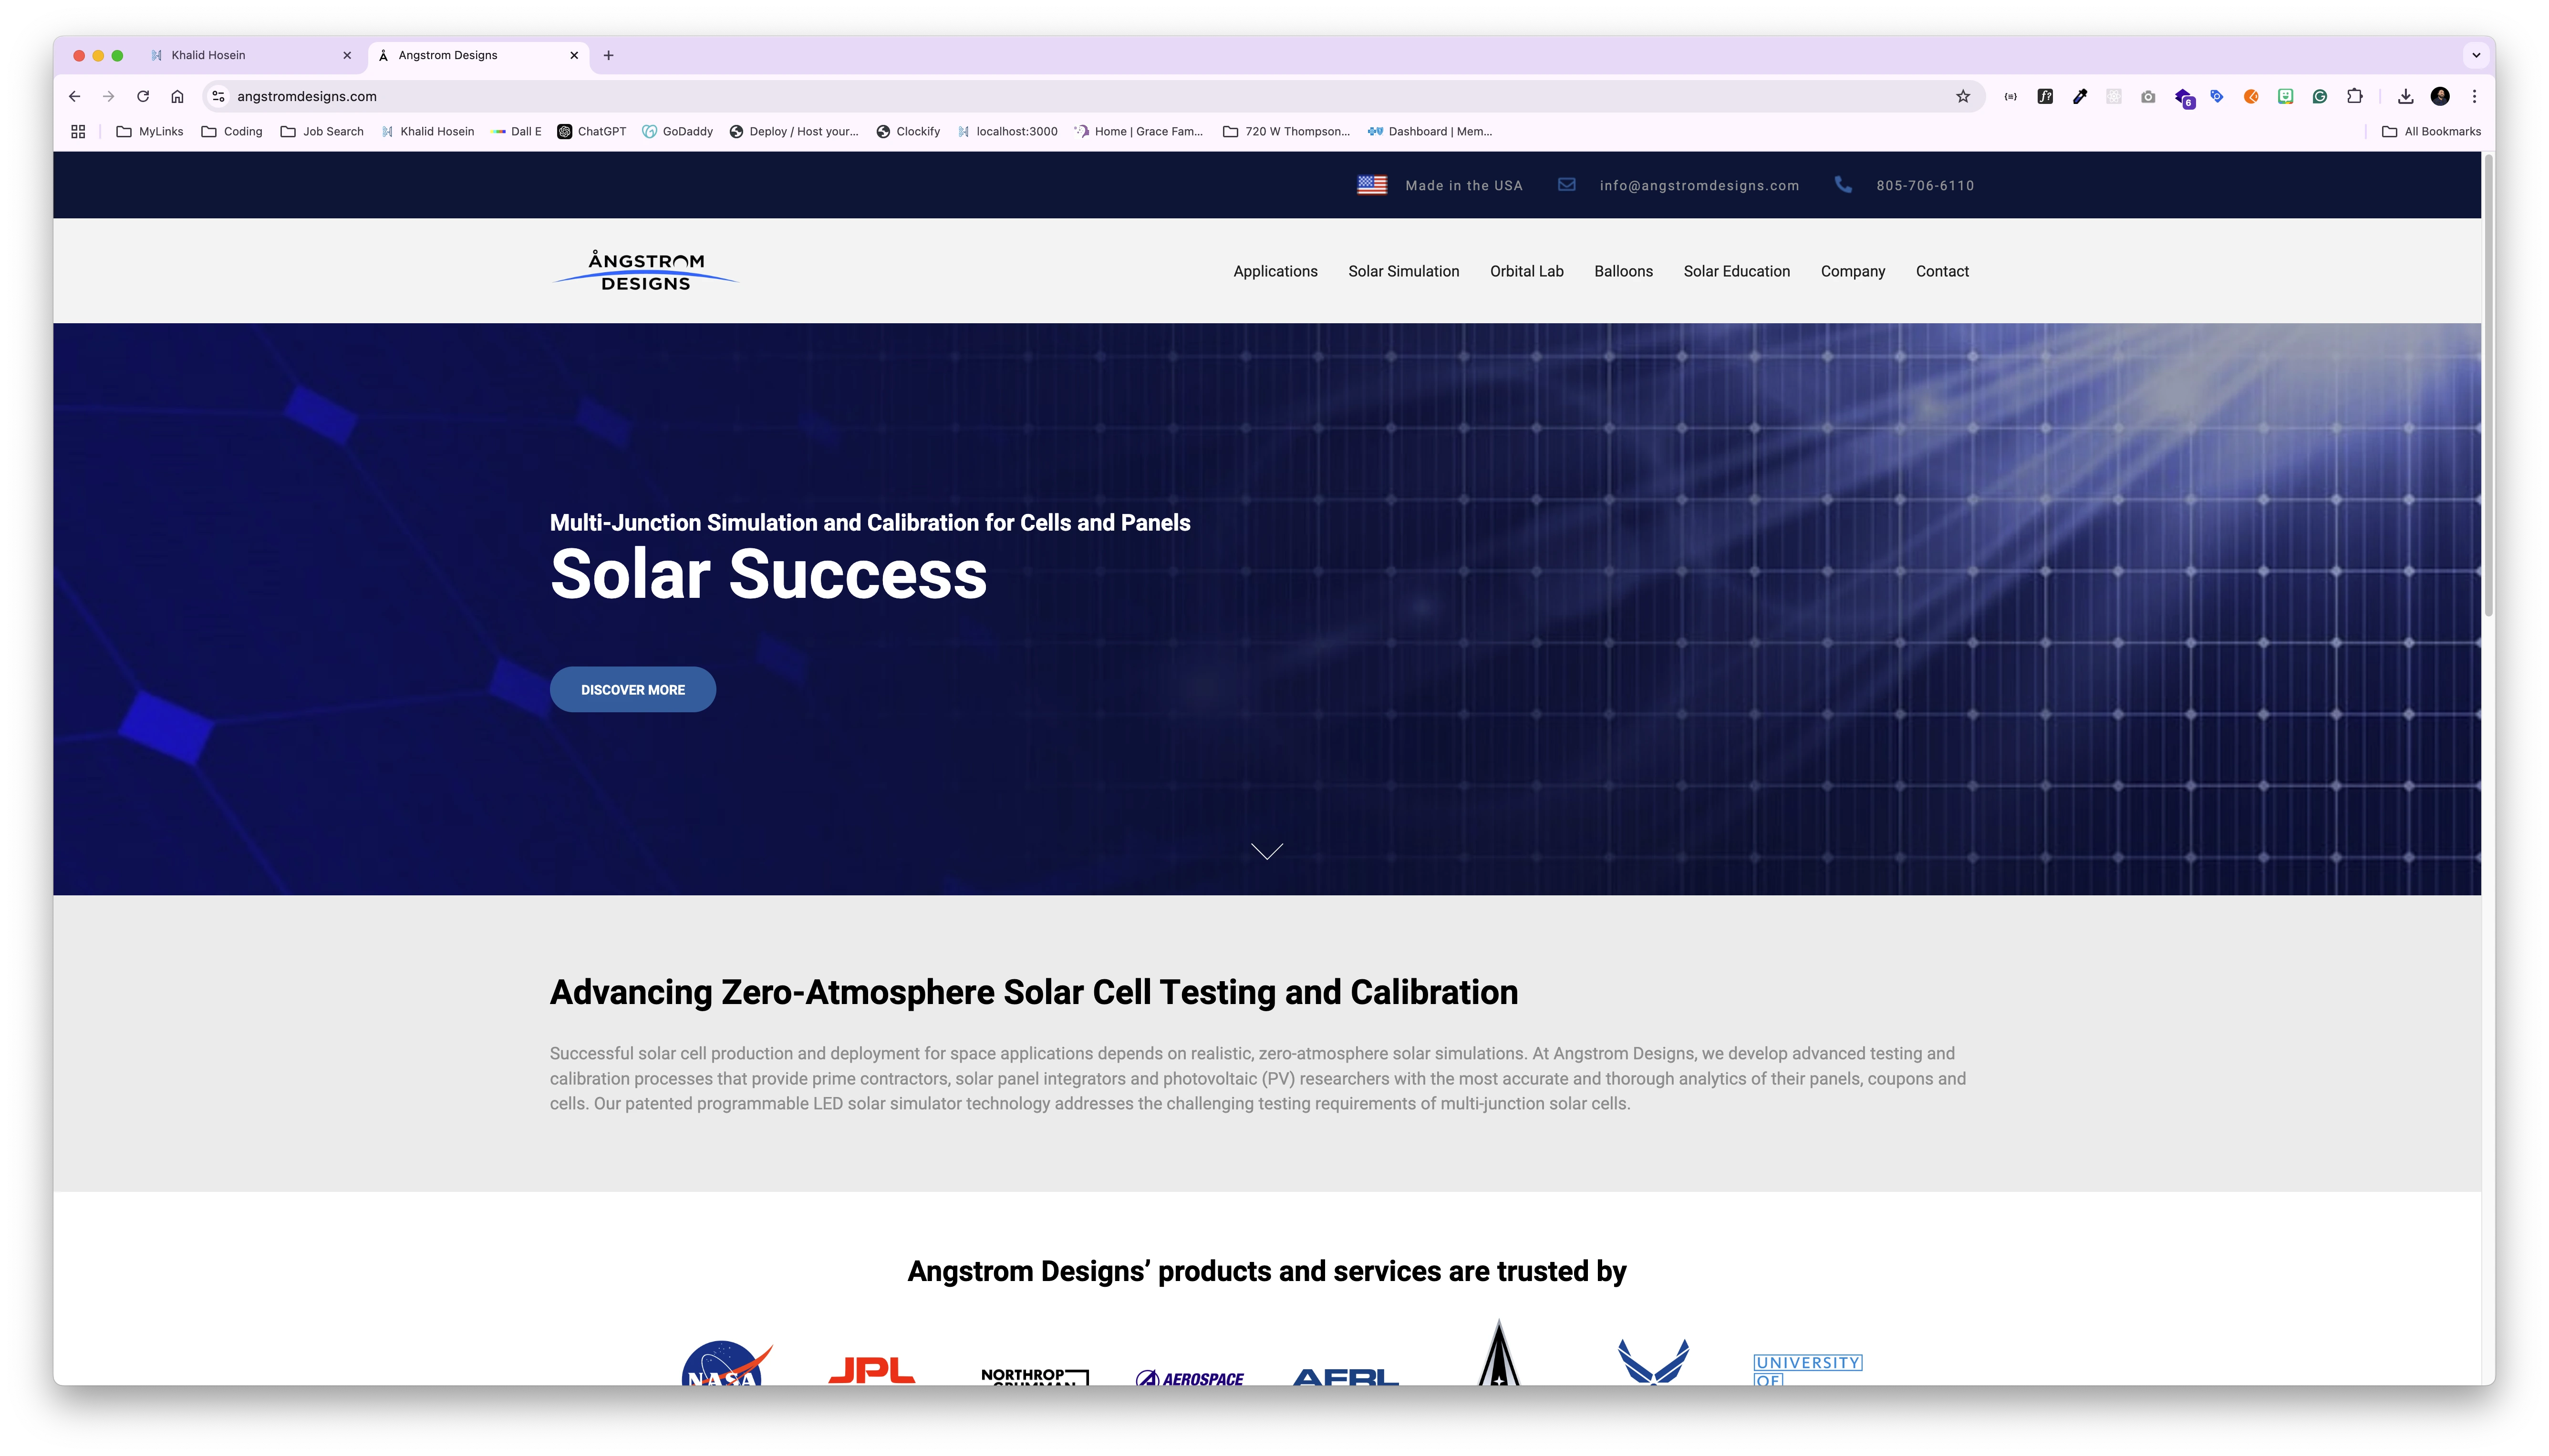The height and width of the screenshot is (1456, 2549).
Task: Click the home icon in toolbar
Action: coord(177,96)
